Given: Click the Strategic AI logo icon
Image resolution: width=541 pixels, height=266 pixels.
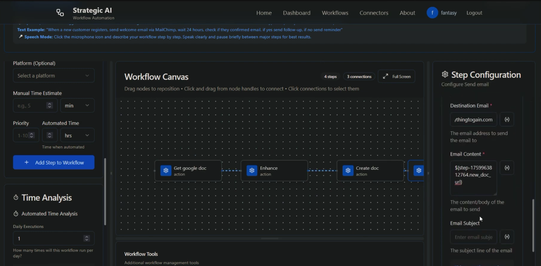Looking at the screenshot, I should 60,12.
